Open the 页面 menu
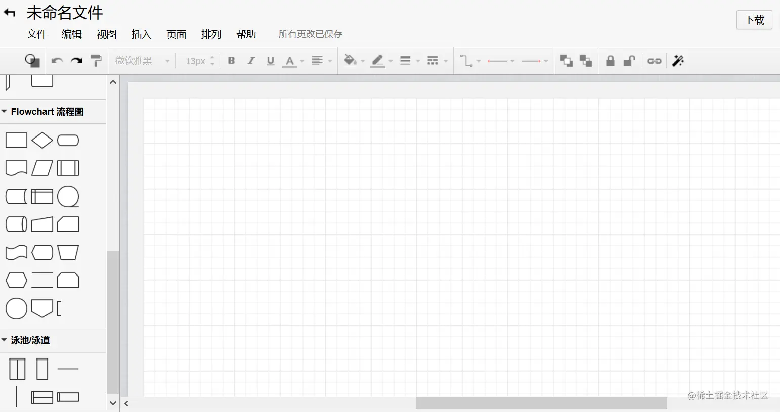The image size is (780, 412). coord(177,34)
